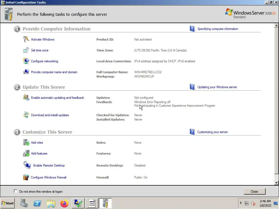
Task: Click the Pacific Time zone value
Action: [x=160, y=50]
